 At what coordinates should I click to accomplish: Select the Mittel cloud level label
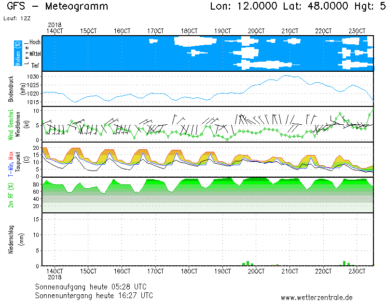pyautogui.click(x=34, y=54)
